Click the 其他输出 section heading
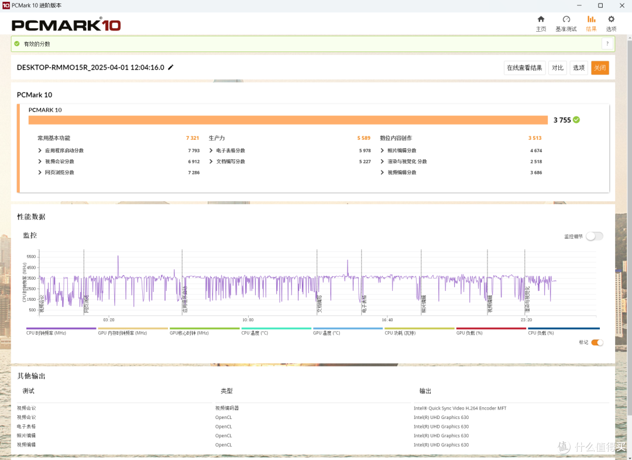This screenshot has height=460, width=632. click(x=31, y=376)
